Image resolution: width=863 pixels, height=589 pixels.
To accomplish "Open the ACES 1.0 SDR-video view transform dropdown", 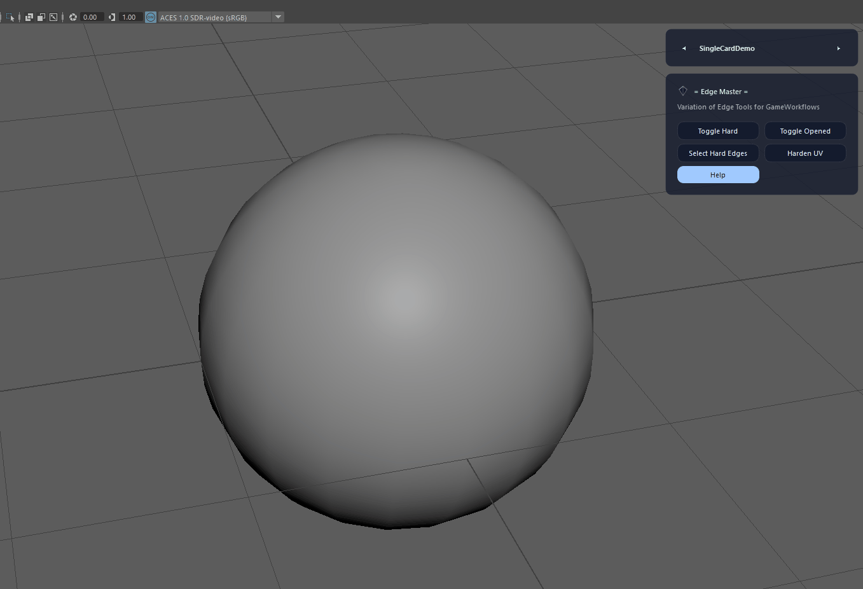I will click(278, 17).
